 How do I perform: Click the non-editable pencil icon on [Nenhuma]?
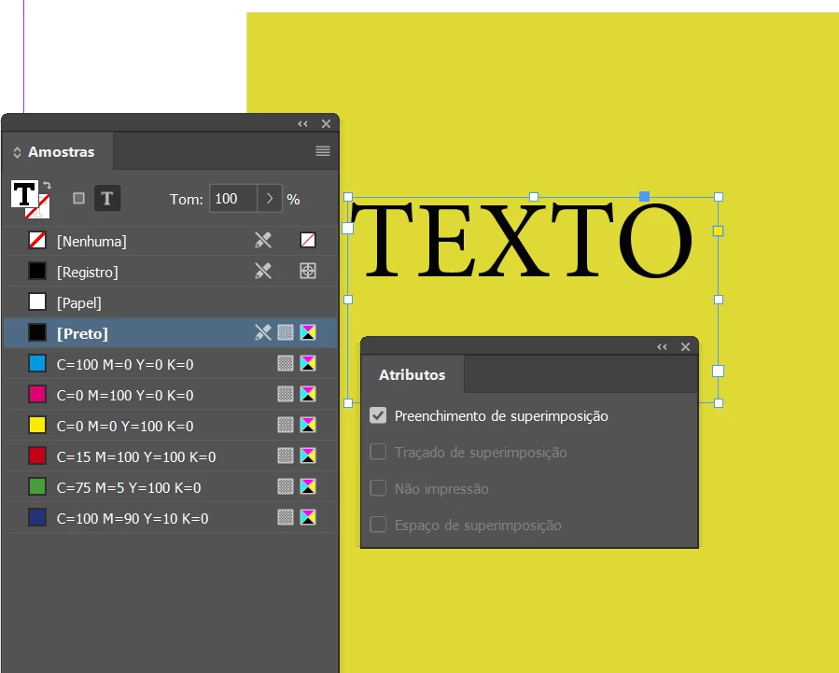coord(263,240)
